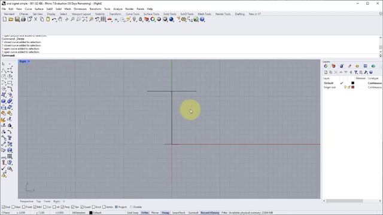Toggle Planar in status bar
This screenshot has width=383, height=215.
pyautogui.click(x=155, y=213)
